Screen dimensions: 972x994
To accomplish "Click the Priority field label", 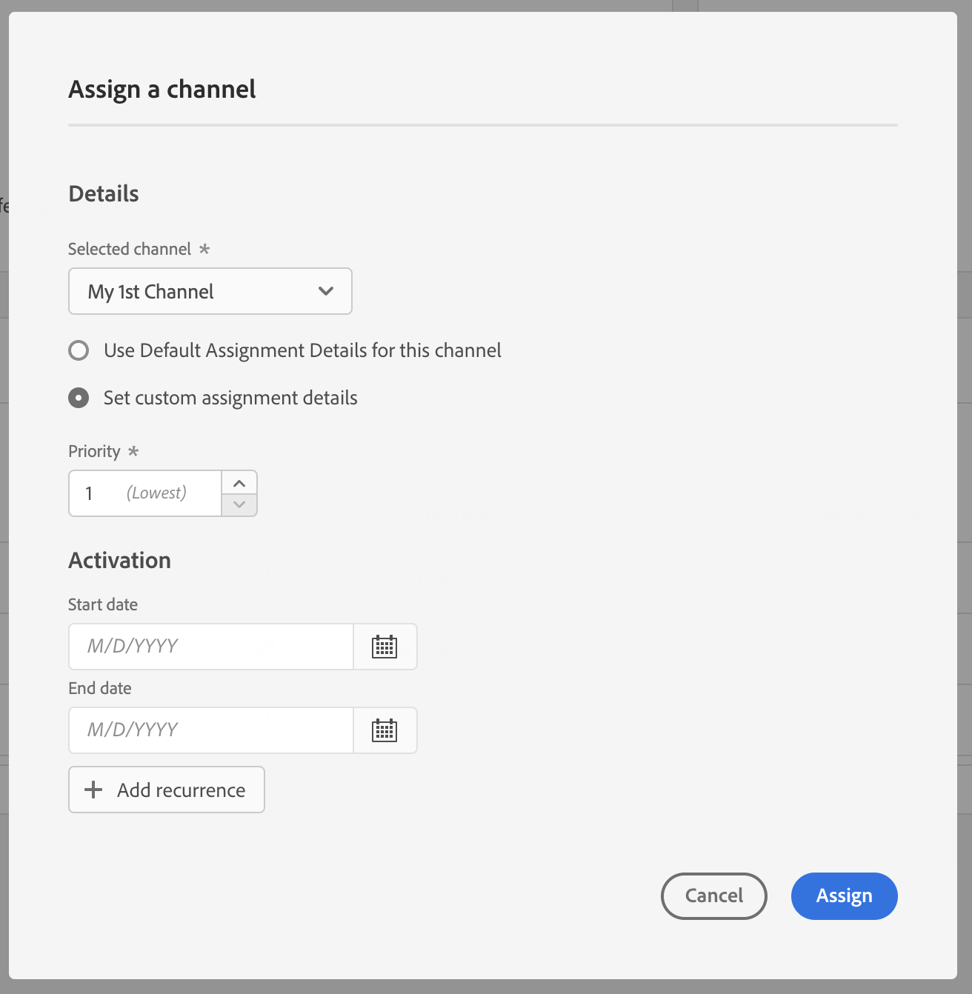I will coord(94,451).
